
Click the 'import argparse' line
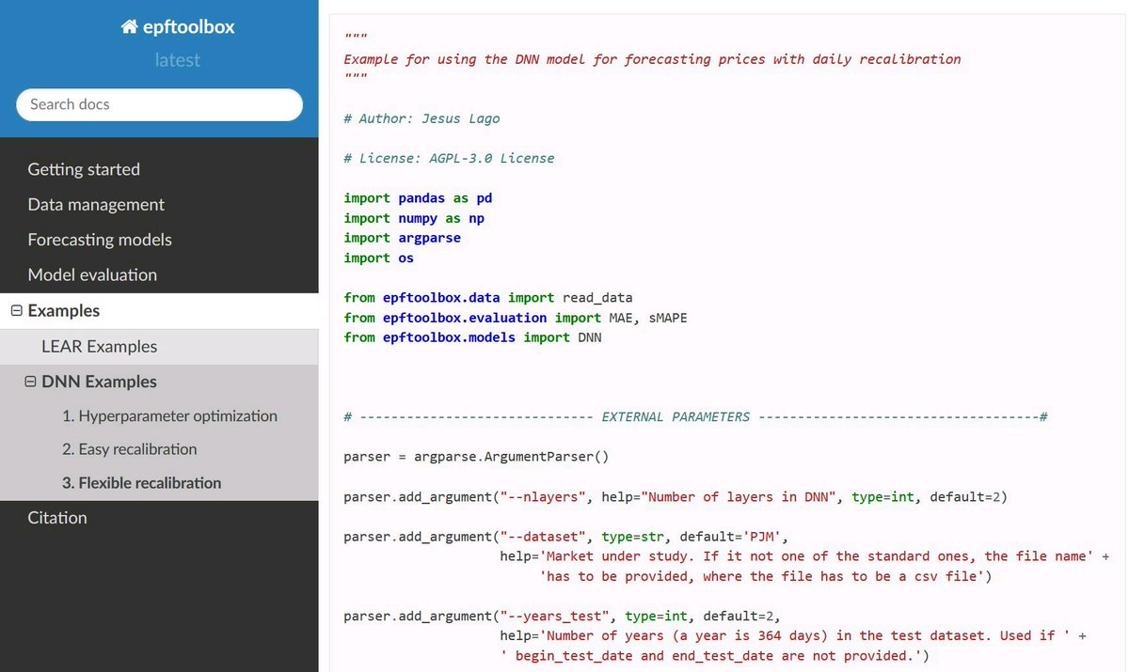[x=403, y=238]
